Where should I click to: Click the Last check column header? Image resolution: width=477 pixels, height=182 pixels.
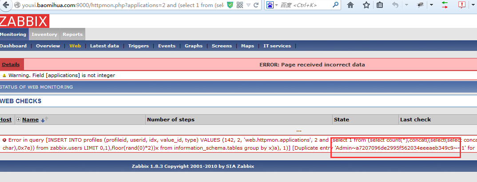click(415, 120)
